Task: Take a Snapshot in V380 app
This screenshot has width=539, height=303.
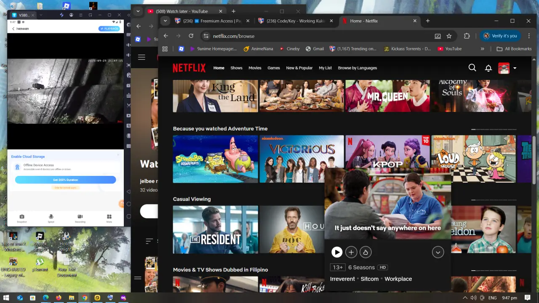Action: click(x=22, y=218)
